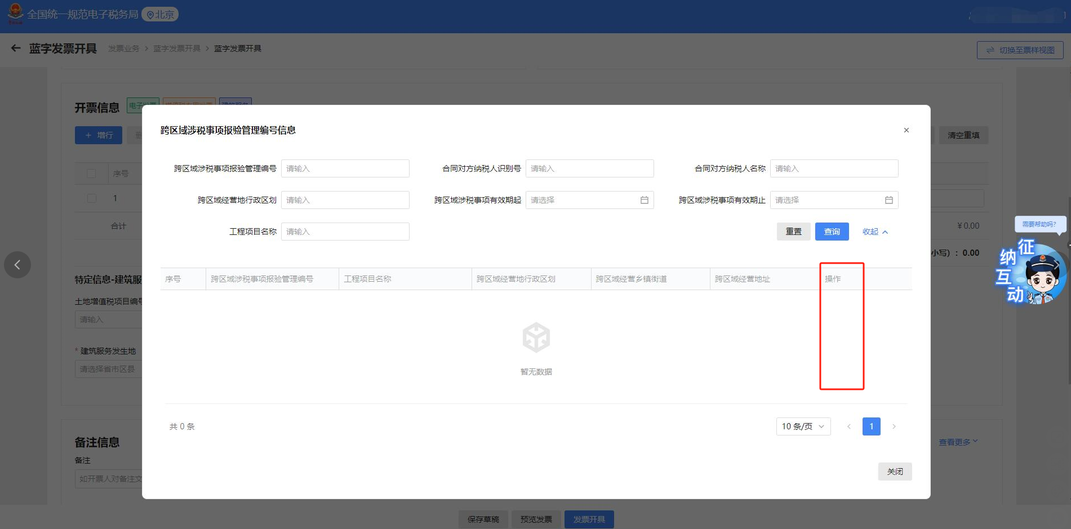Click the back arrow beside 蓝字发票开具

[x=16, y=48]
